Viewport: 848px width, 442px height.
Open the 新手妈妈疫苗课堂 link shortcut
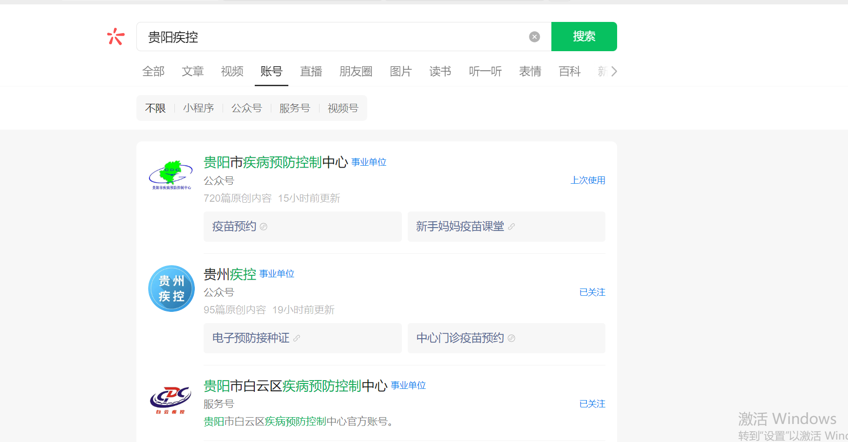(x=507, y=227)
